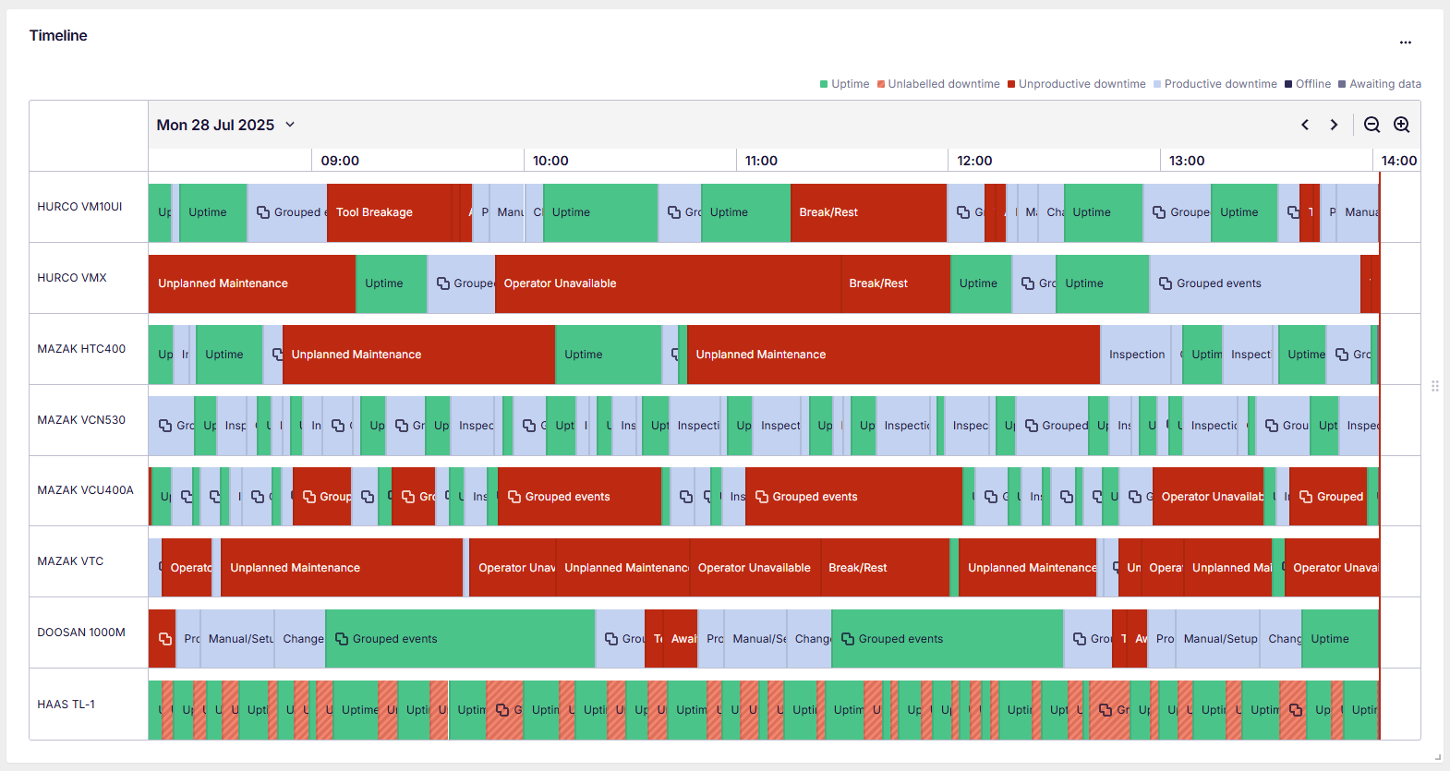Toggle Offline legend entry
Screen dimensions: 1450x771
[1308, 84]
